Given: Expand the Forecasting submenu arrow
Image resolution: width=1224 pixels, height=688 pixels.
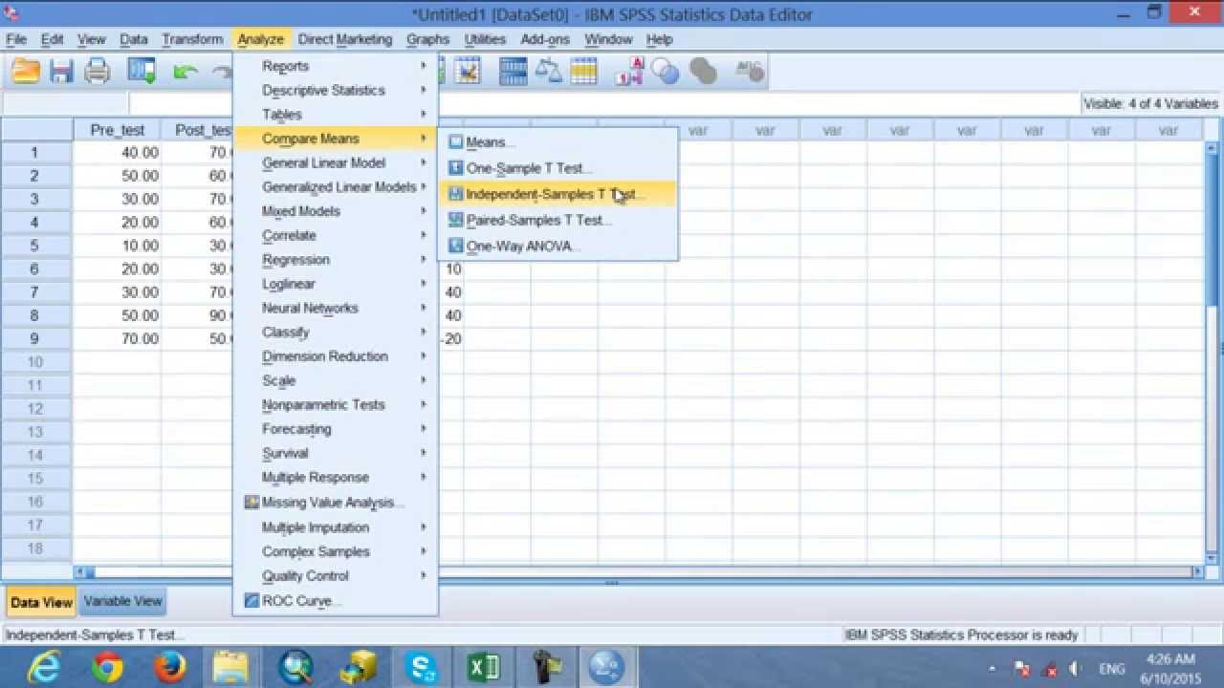Looking at the screenshot, I should tap(423, 429).
